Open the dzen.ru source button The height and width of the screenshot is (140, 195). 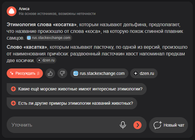[x=144, y=73]
